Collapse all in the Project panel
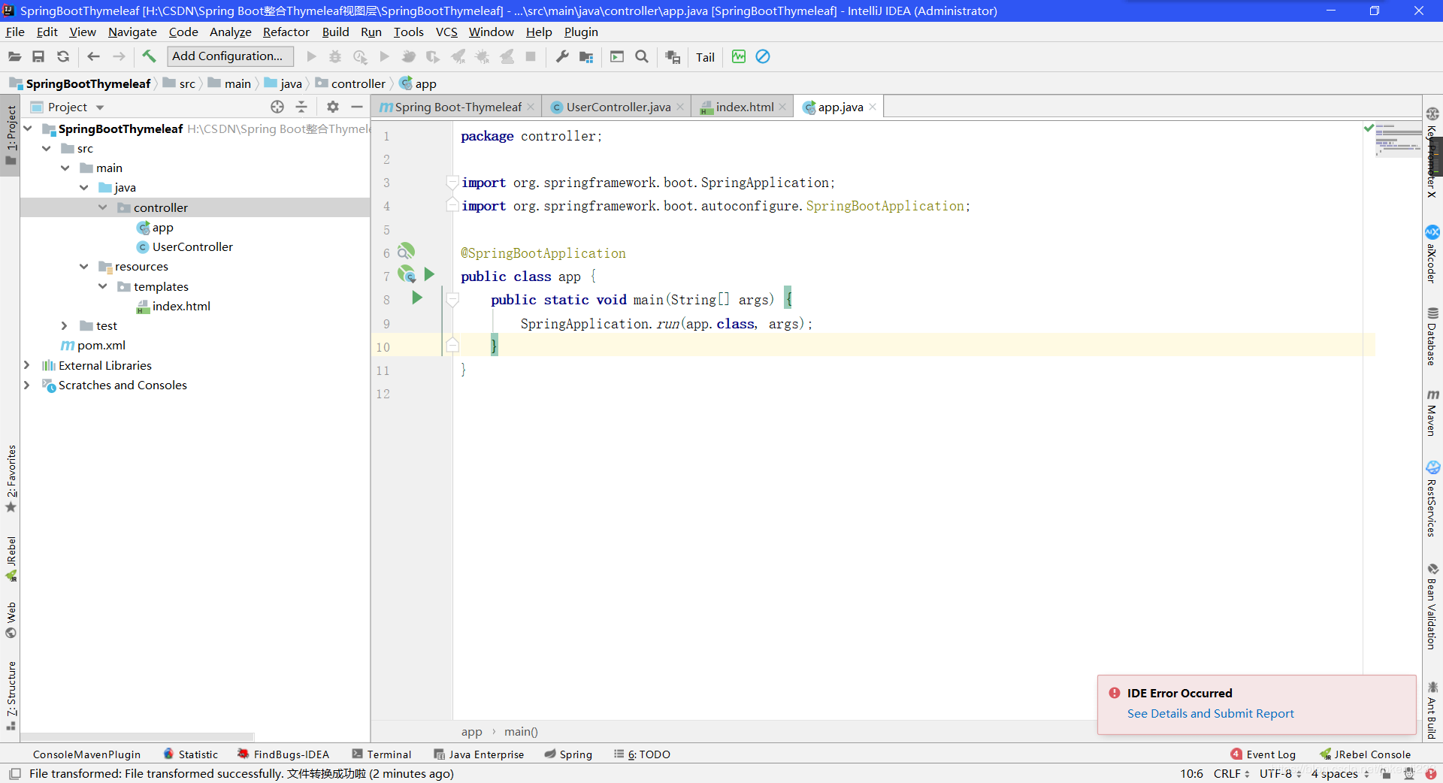 301,107
